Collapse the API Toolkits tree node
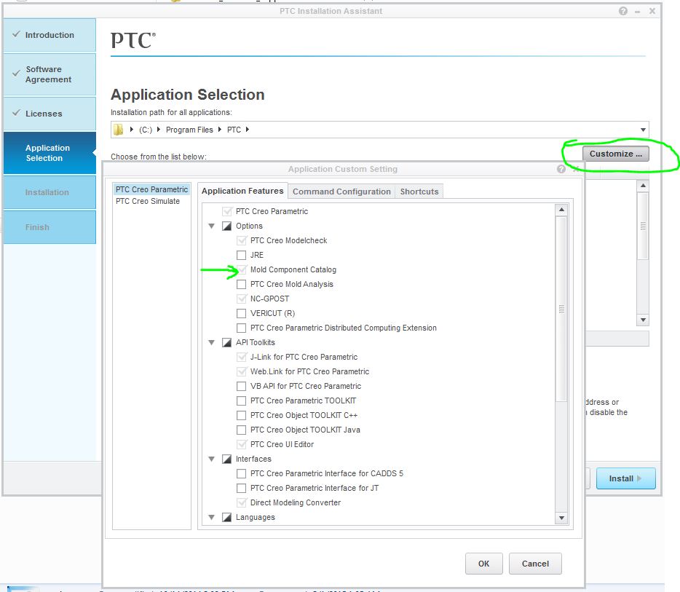This screenshot has width=680, height=592. click(212, 343)
